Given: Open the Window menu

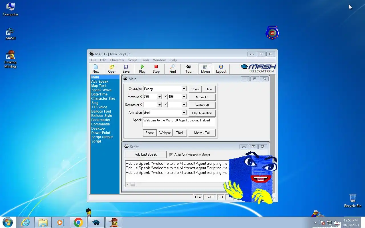Looking at the screenshot, I should click(159, 60).
